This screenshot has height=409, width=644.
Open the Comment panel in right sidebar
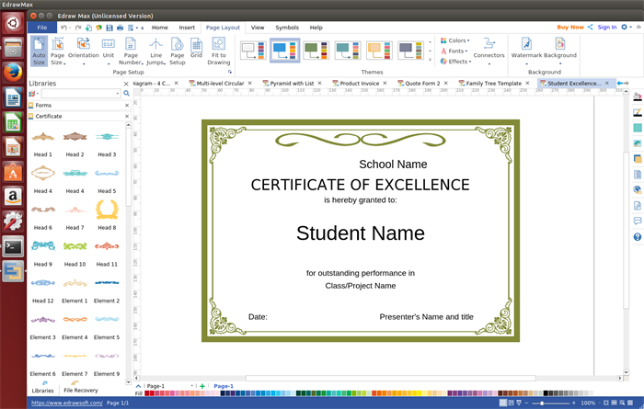point(638,222)
